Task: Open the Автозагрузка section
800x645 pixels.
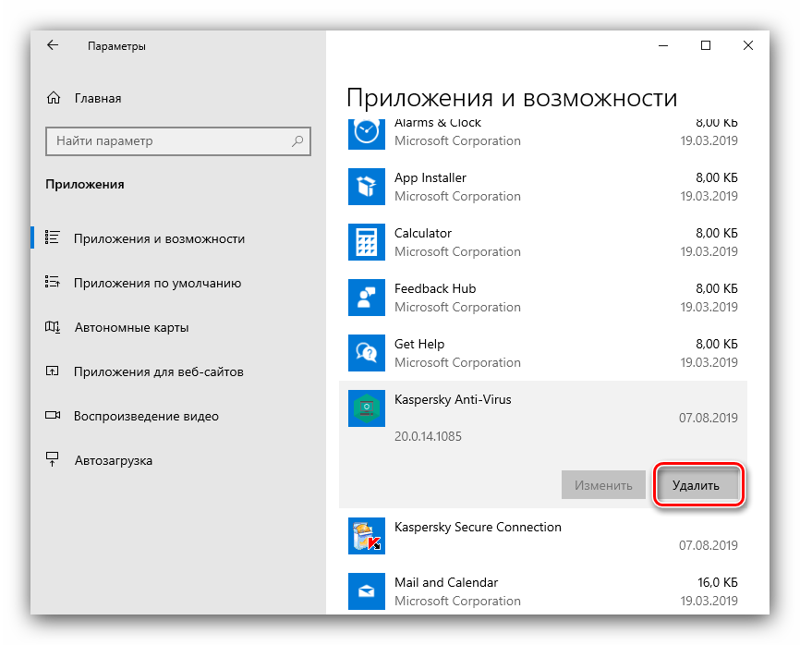Action: [113, 460]
